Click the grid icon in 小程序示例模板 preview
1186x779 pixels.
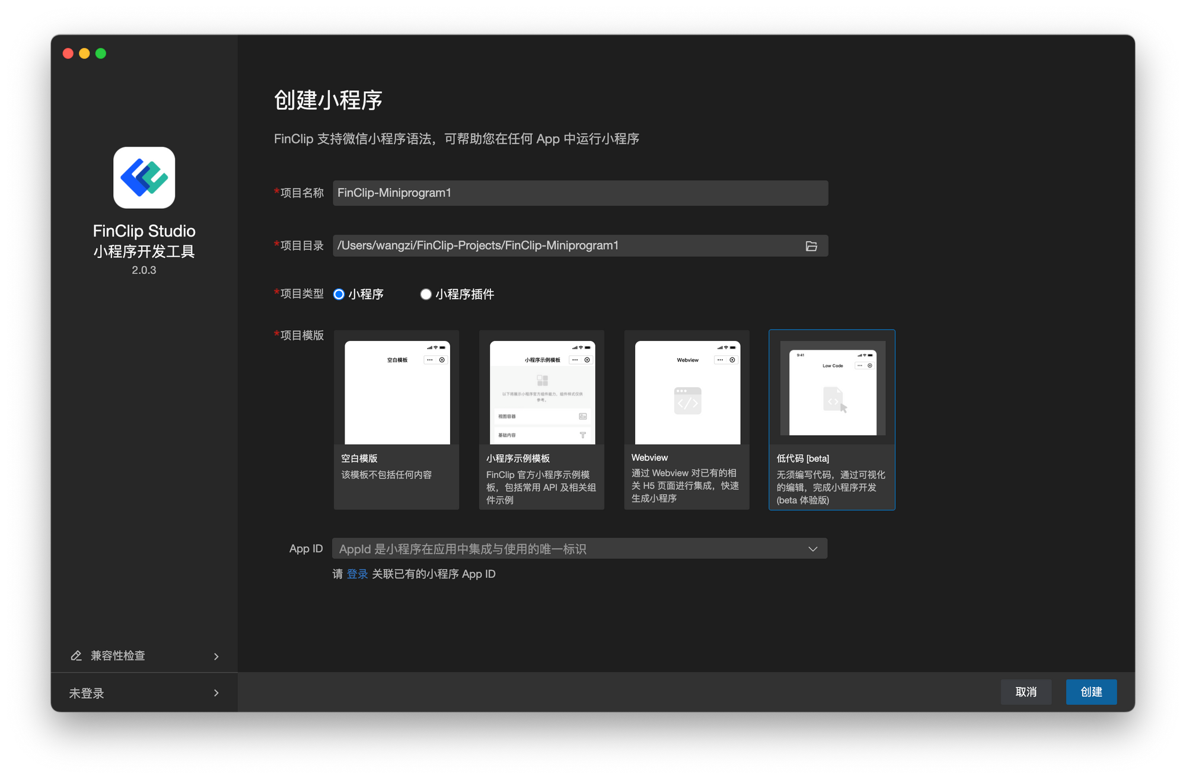tap(542, 381)
